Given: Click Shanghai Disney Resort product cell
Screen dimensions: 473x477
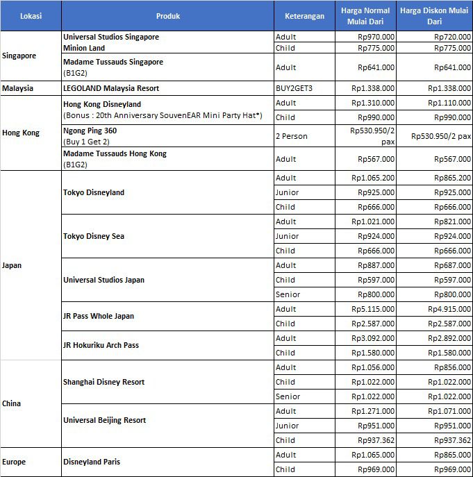Looking at the screenshot, I should coord(167,382).
